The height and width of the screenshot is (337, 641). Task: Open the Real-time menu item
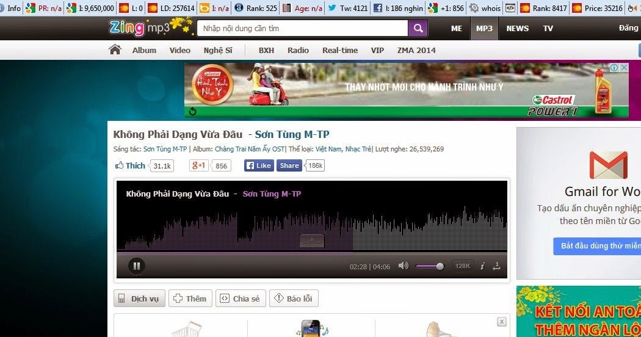pyautogui.click(x=339, y=50)
